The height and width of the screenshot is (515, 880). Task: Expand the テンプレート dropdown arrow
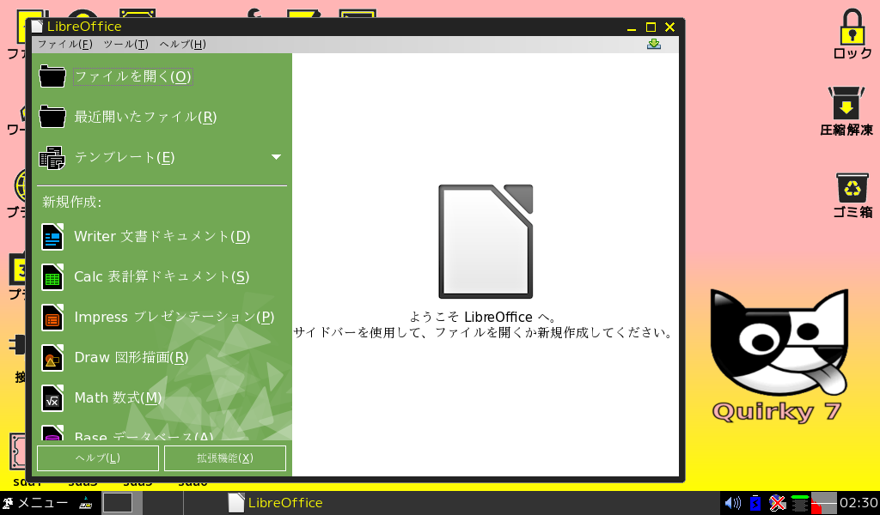click(x=276, y=157)
